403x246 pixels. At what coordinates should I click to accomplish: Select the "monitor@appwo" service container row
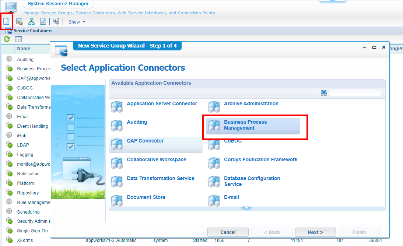[34, 164]
